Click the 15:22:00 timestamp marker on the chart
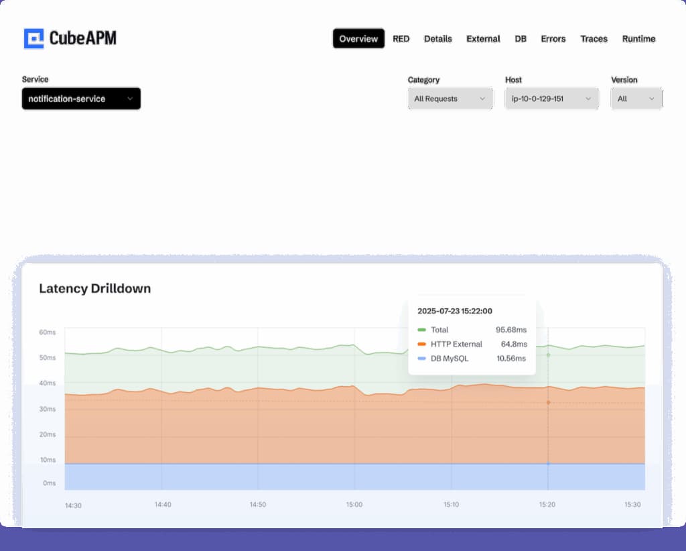686x551 pixels. 548,402
